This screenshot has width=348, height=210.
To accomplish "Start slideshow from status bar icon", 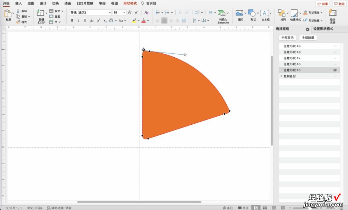I will pyautogui.click(x=283, y=208).
